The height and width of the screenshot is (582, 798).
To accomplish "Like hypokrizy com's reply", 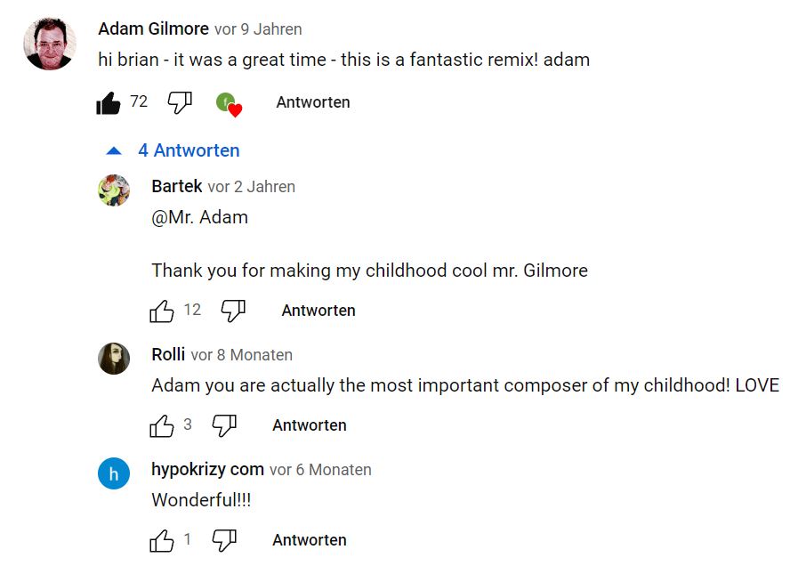I will coord(162,540).
